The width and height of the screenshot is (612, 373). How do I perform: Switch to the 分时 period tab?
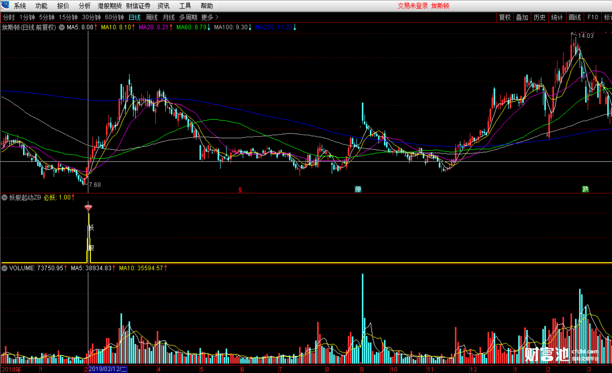click(x=9, y=17)
